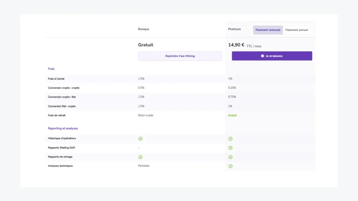Click the Gratuit price title

(146, 45)
